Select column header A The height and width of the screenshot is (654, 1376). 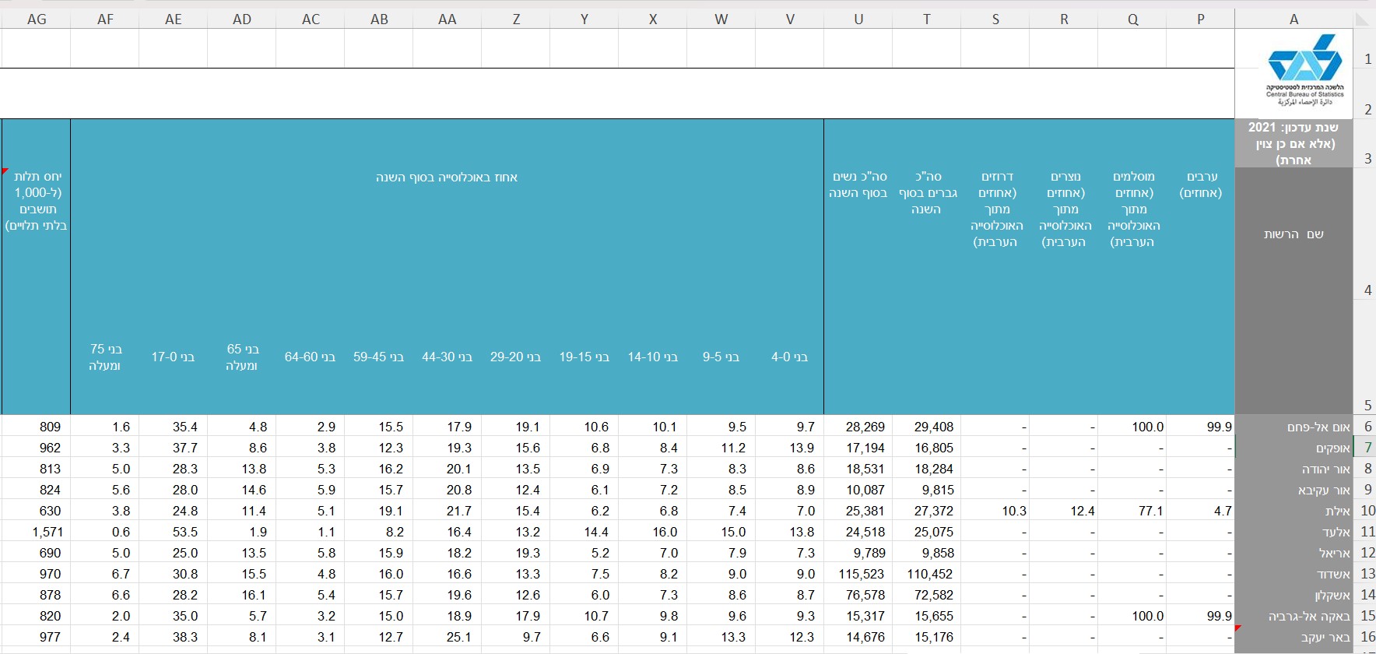click(x=1294, y=19)
